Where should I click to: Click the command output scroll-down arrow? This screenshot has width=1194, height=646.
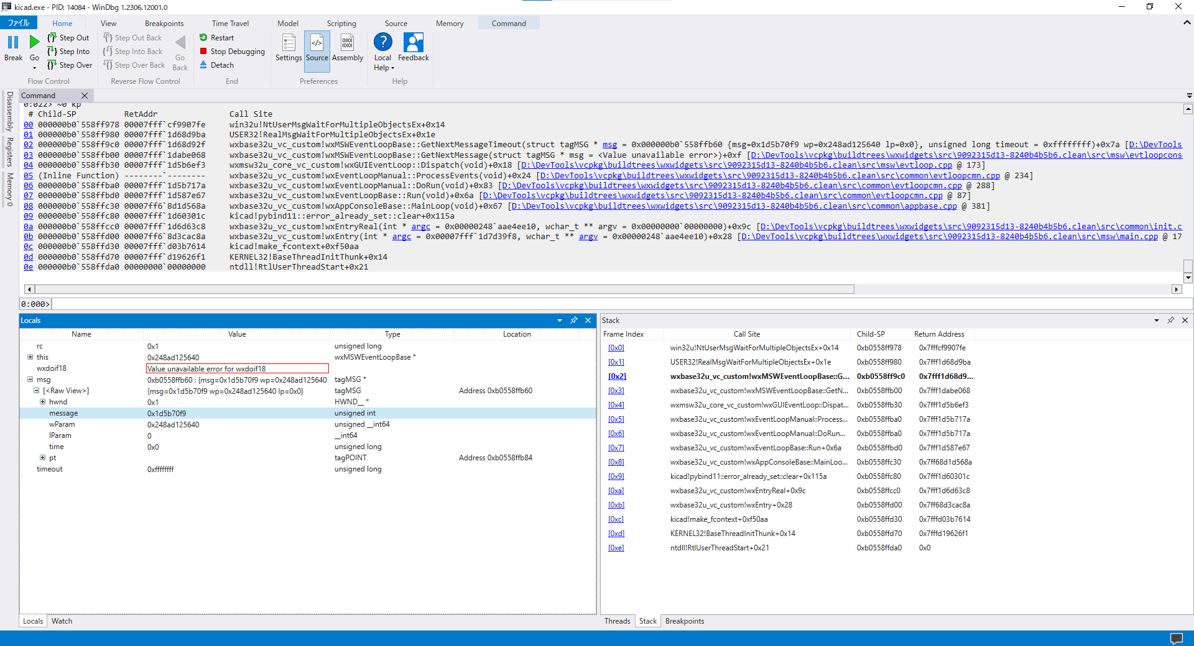point(1188,278)
